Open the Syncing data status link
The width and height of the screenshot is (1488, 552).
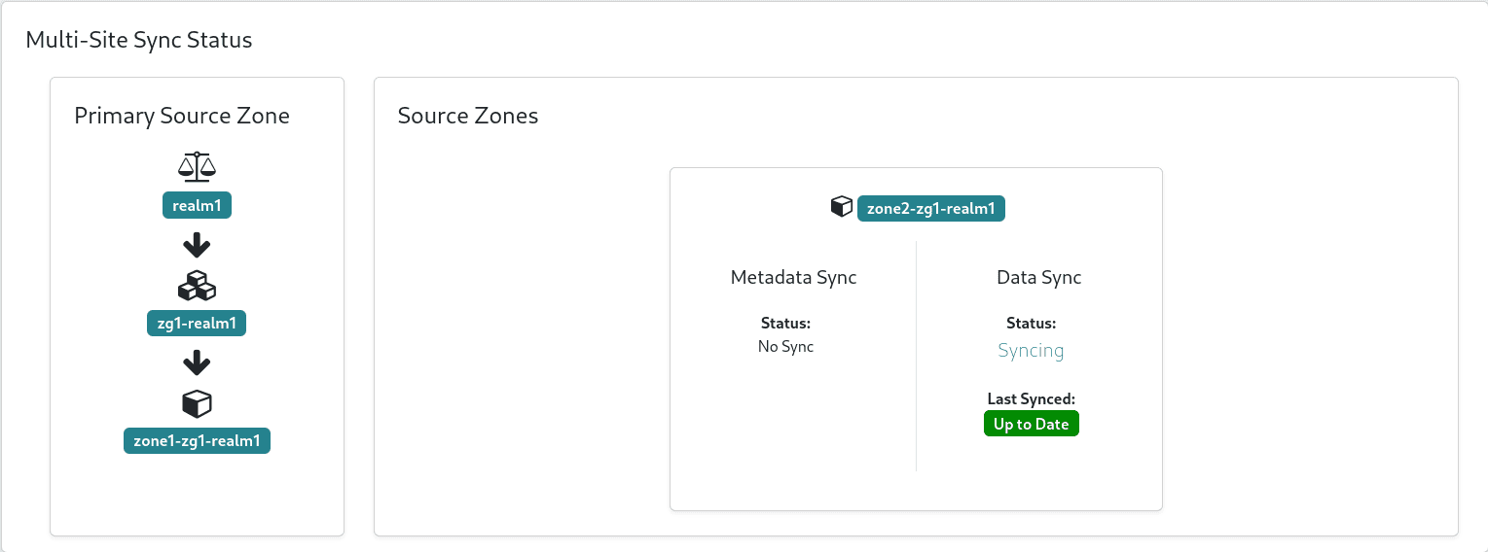click(x=1031, y=351)
